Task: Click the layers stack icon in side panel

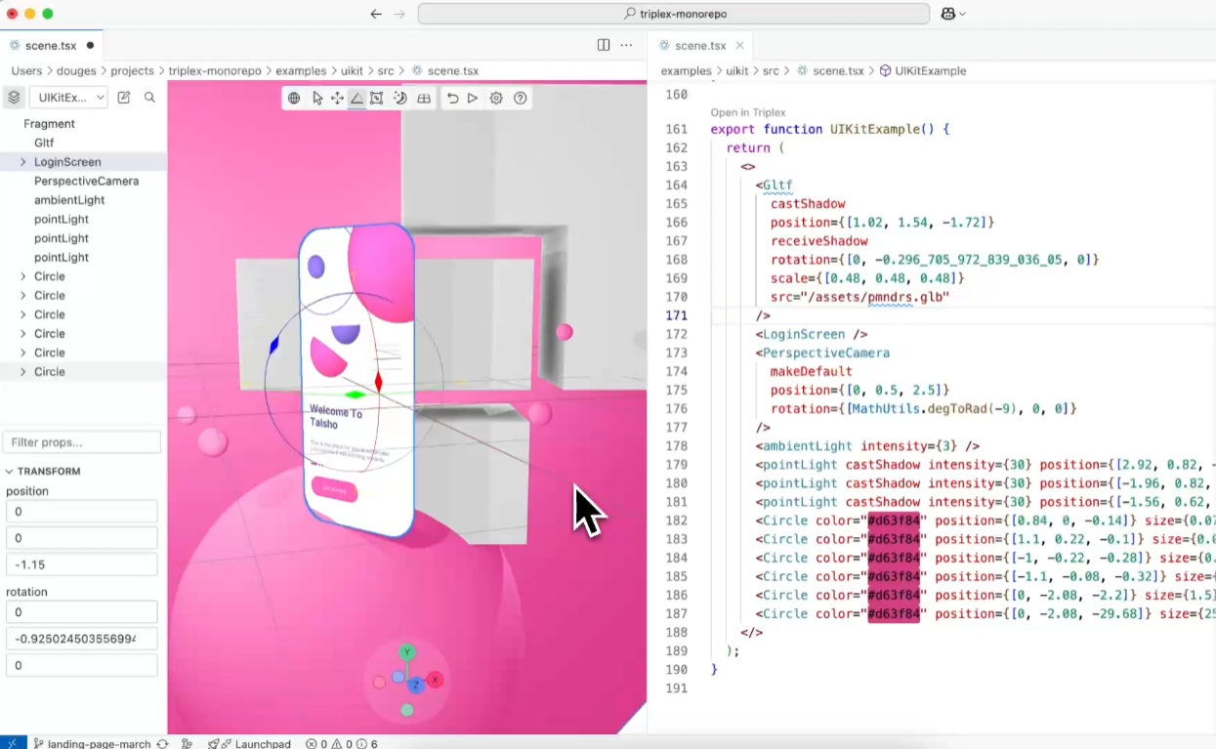Action: coord(14,97)
